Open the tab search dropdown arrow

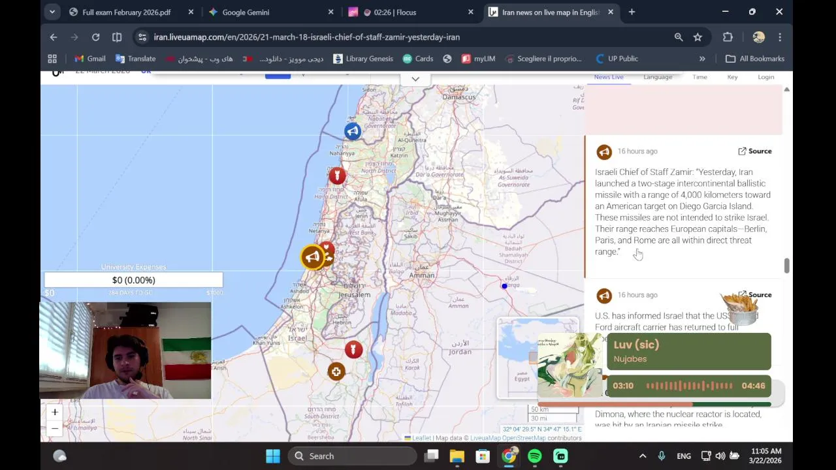click(52, 12)
